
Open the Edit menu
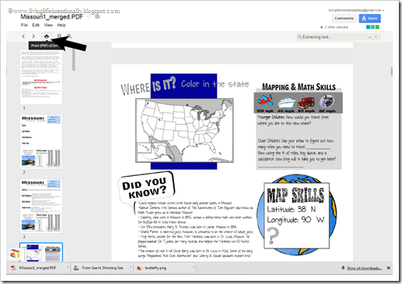click(x=36, y=25)
